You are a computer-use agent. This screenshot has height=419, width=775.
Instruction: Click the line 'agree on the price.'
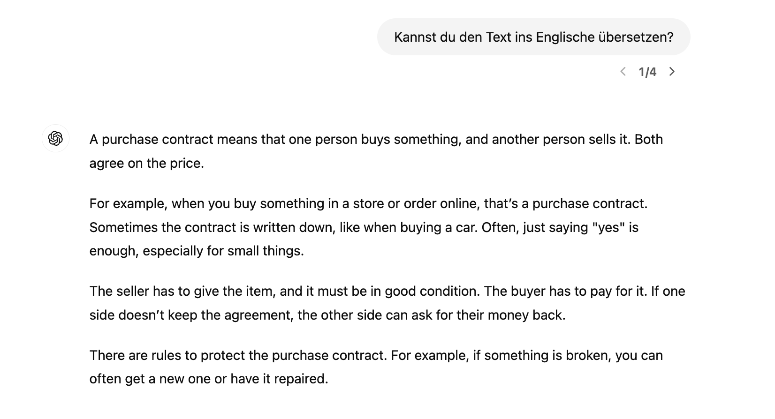(x=147, y=163)
